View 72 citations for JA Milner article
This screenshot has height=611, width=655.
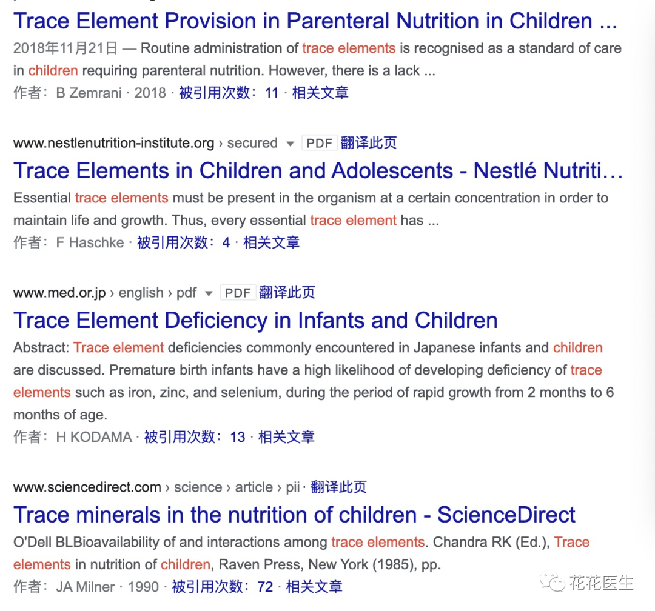[x=222, y=587]
